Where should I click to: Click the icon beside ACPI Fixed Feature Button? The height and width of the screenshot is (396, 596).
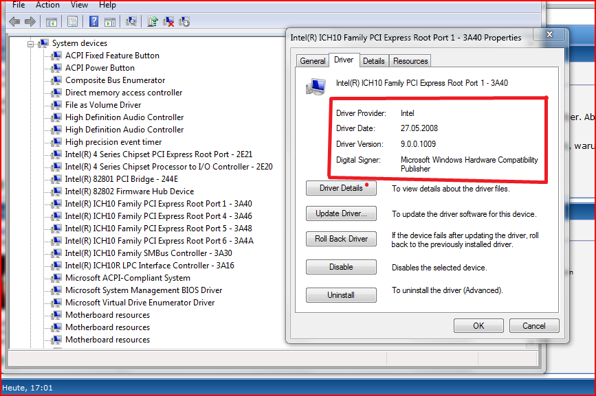(56, 56)
